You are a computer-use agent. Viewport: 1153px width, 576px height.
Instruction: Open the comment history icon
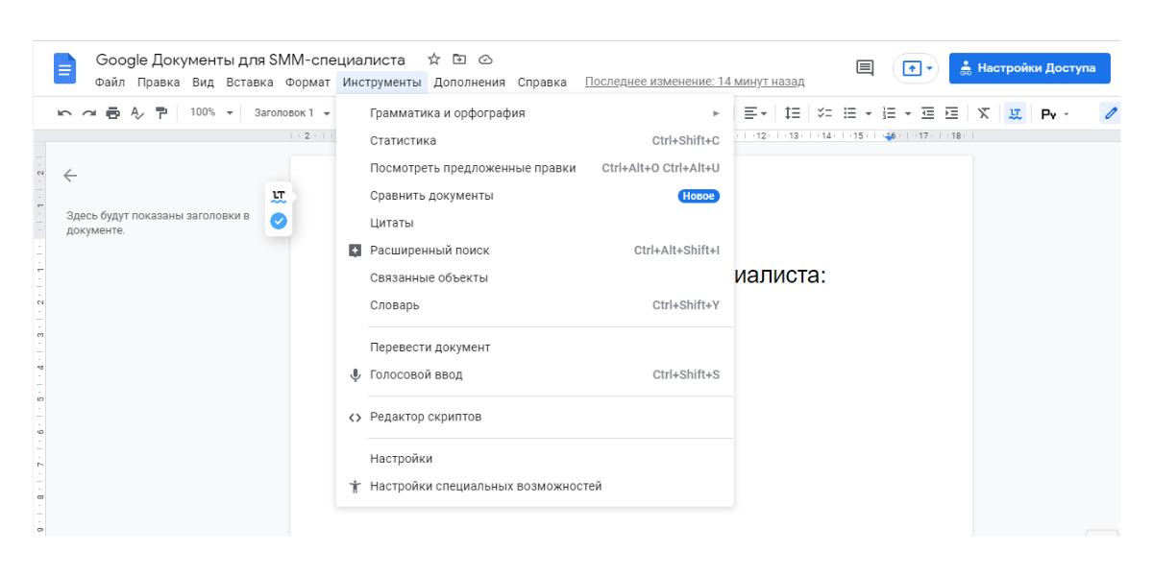point(865,68)
